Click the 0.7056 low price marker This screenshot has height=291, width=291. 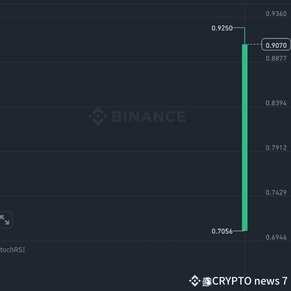222,231
